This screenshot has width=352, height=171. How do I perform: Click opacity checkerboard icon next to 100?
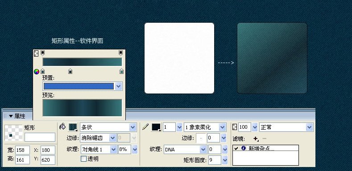tap(235, 127)
